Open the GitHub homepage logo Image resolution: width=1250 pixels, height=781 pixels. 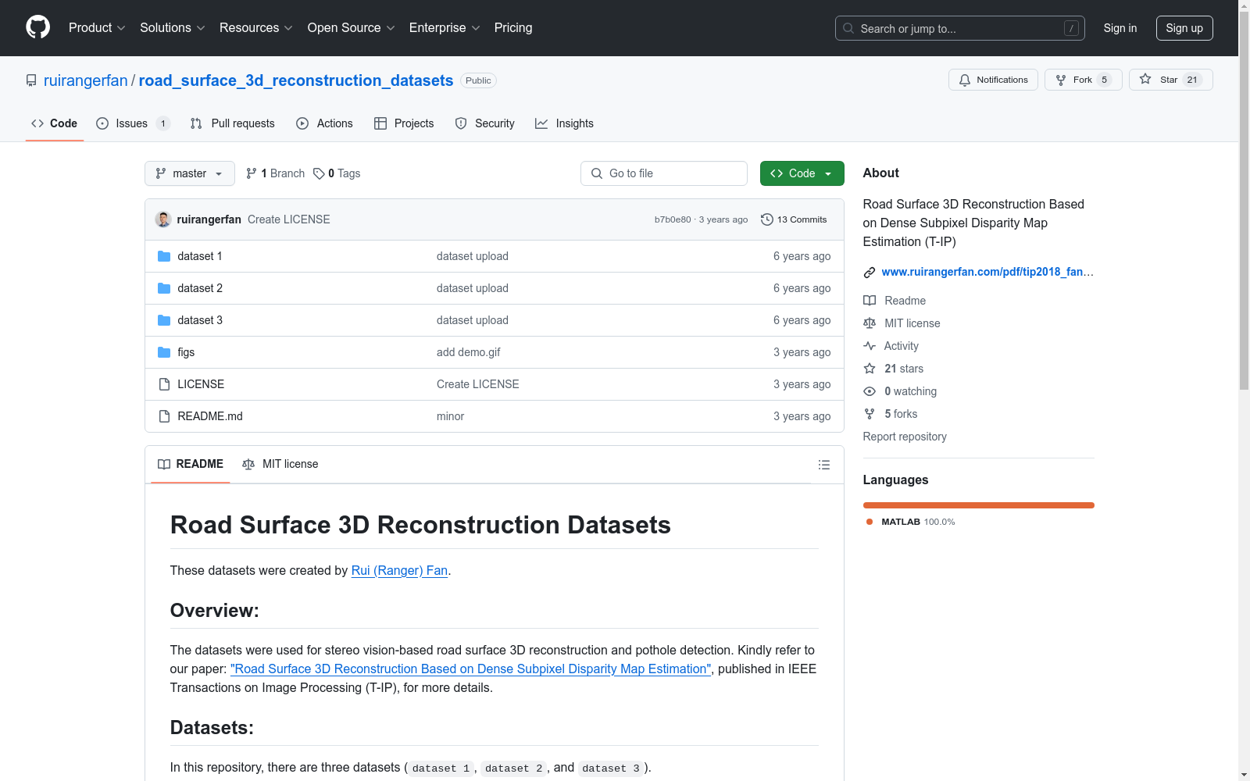coord(37,27)
